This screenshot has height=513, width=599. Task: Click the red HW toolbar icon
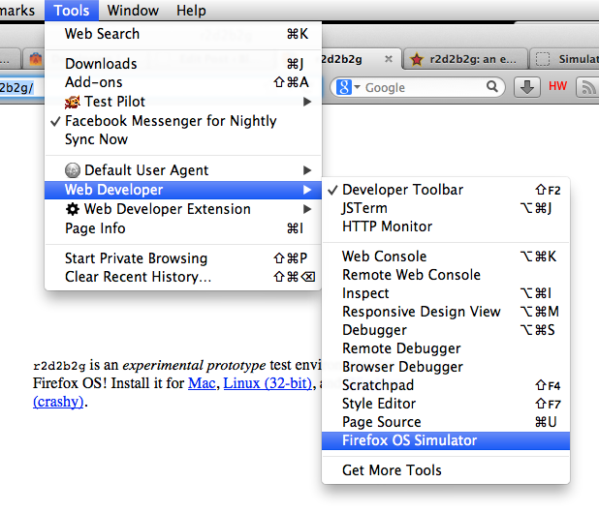tap(557, 86)
